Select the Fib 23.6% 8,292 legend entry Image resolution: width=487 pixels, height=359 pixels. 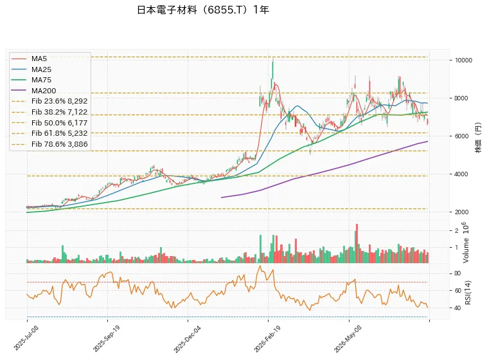pos(49,101)
